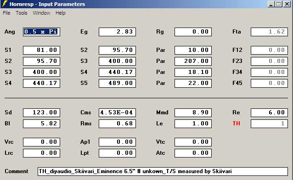
Task: Click the F34 field
Action: point(269,72)
